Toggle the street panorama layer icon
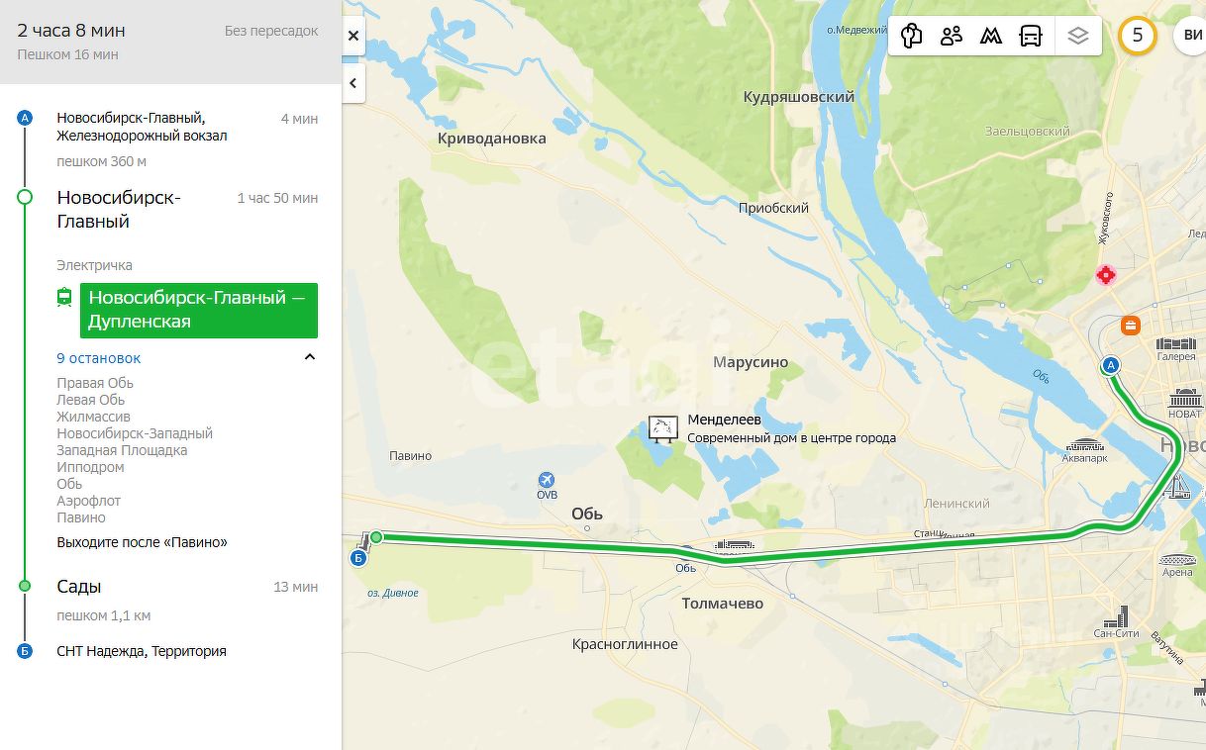Viewport: 1206px width, 750px height. click(912, 37)
